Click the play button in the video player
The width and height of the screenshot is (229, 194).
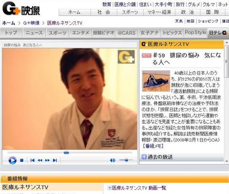coord(12,160)
